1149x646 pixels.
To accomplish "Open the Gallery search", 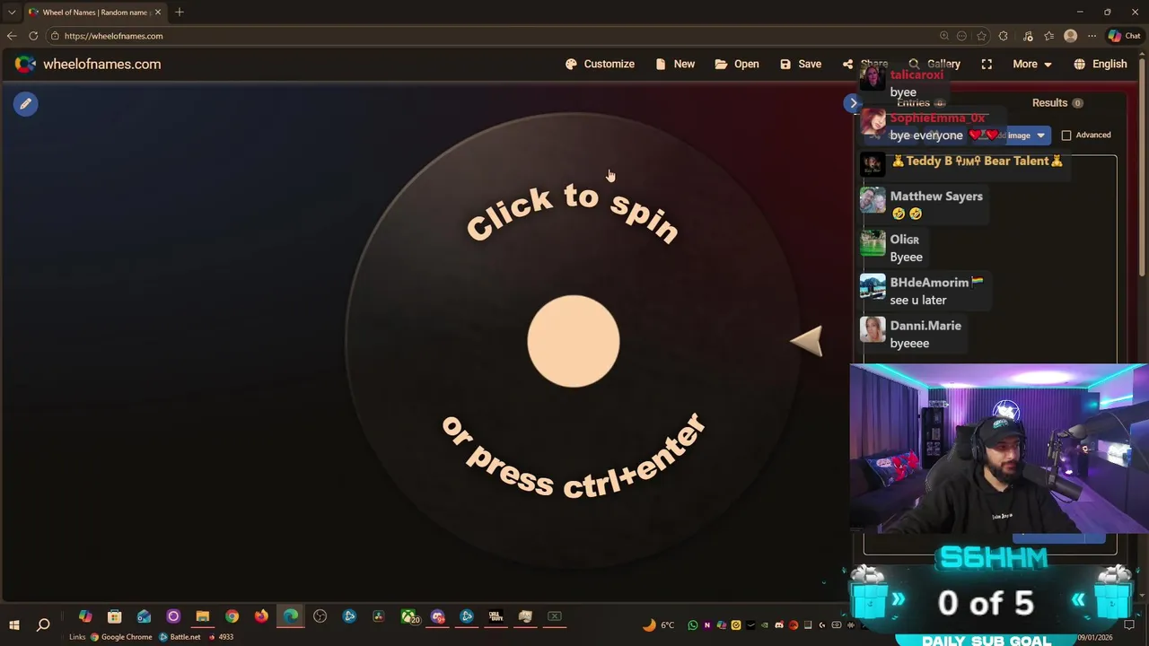I will pos(934,64).
